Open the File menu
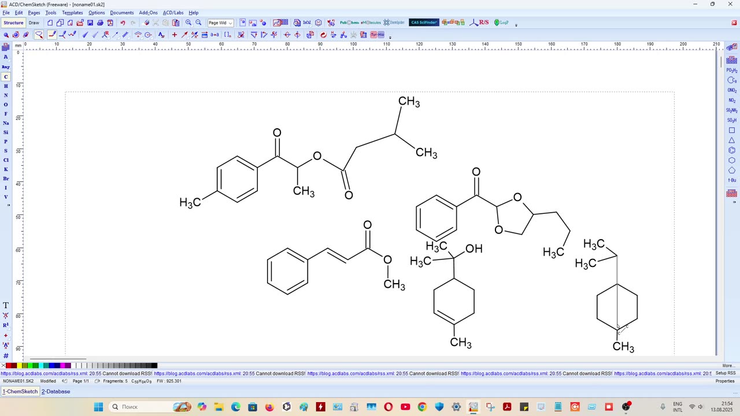Screen dimensions: 740x416 tap(6, 13)
